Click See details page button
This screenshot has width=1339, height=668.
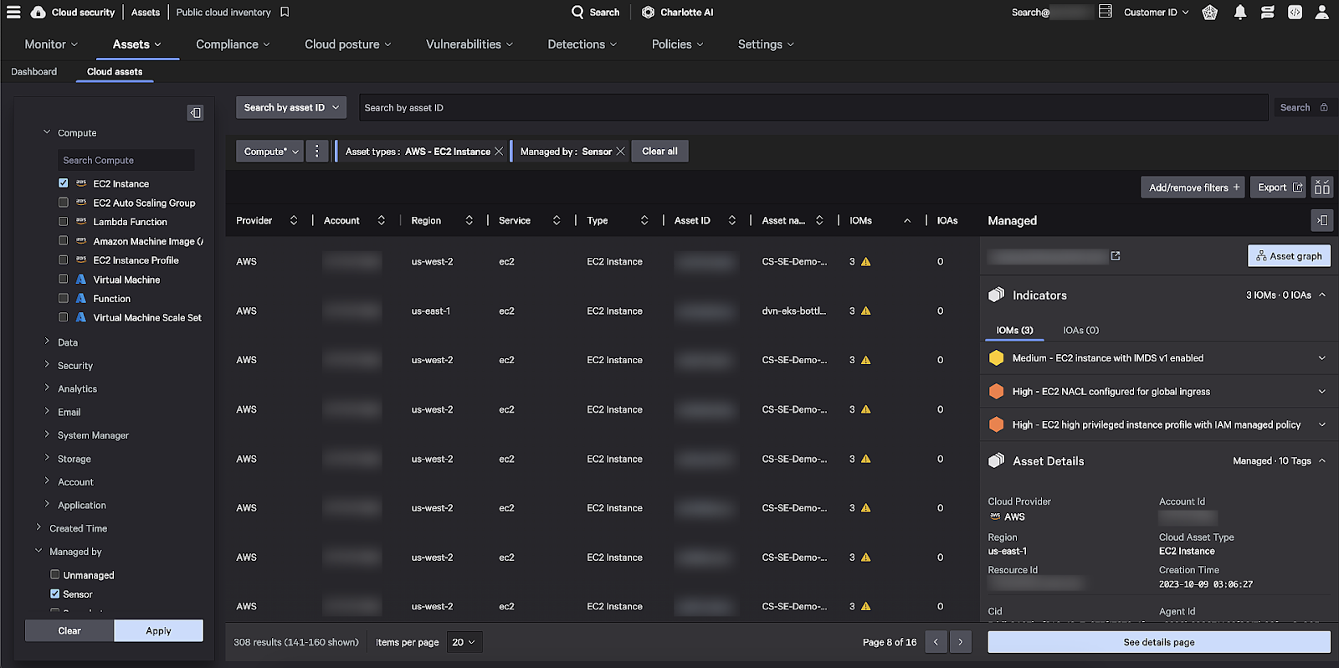click(1159, 642)
